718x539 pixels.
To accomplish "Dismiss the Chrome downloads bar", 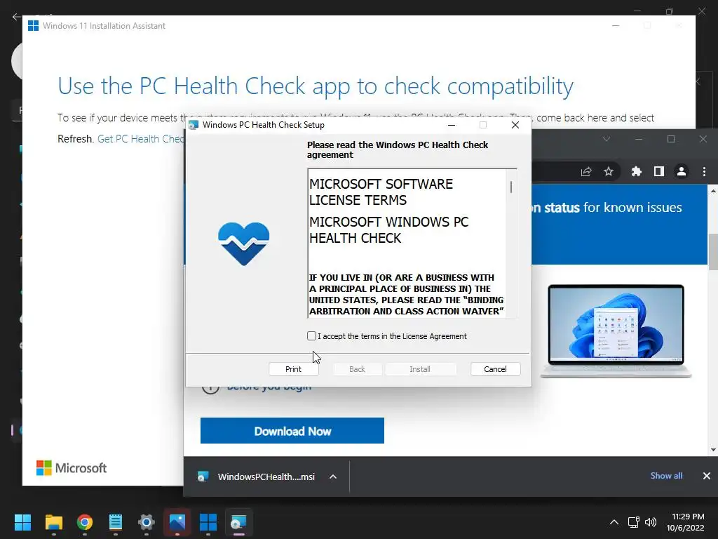I will point(707,476).
